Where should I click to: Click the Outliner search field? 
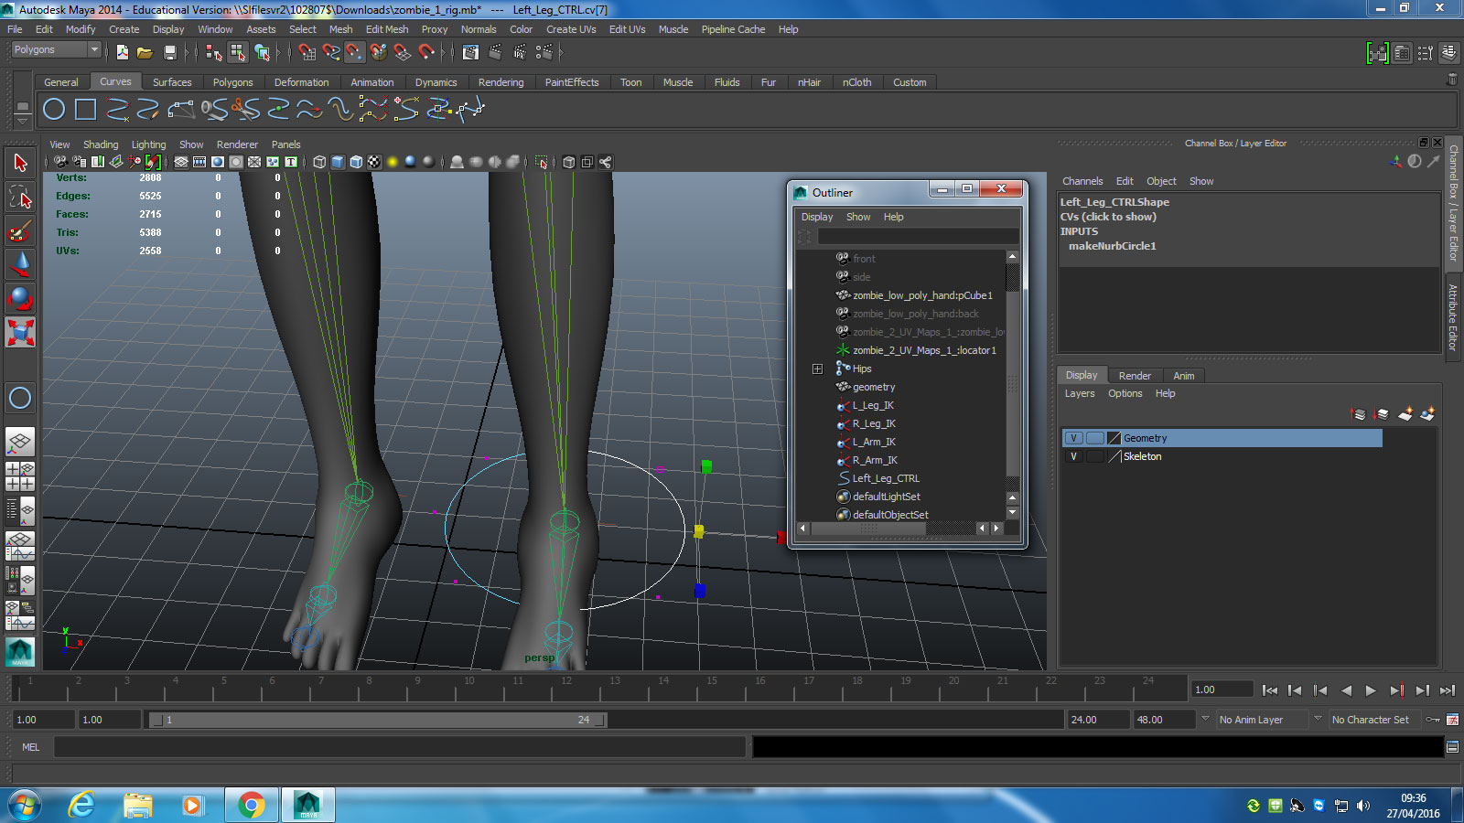[x=918, y=237]
